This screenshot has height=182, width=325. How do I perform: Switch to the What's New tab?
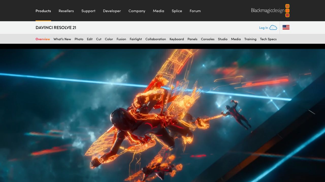(x=62, y=39)
